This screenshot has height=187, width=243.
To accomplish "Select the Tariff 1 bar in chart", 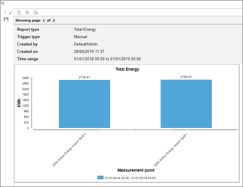I will pos(186,104).
